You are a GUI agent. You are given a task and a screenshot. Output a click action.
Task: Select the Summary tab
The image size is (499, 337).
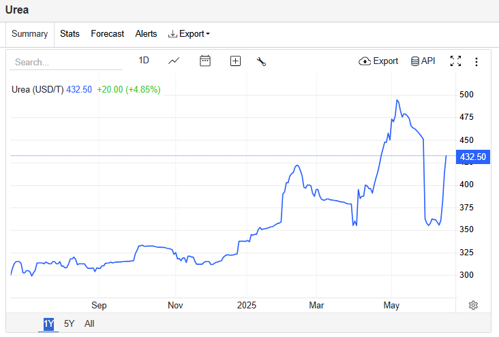tap(29, 34)
